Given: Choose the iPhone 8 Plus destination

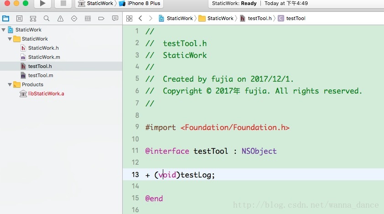Looking at the screenshot, I should pyautogui.click(x=140, y=4).
